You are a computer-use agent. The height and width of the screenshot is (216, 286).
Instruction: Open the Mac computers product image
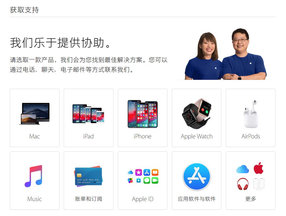pyautogui.click(x=34, y=114)
